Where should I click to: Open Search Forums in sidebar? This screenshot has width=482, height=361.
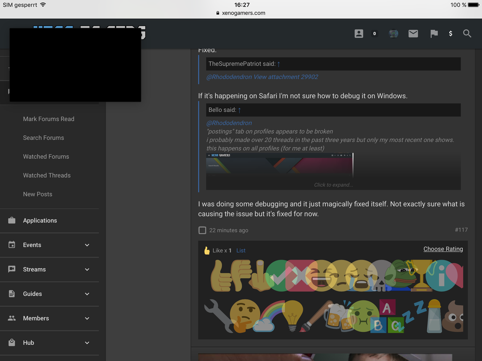coord(43,138)
